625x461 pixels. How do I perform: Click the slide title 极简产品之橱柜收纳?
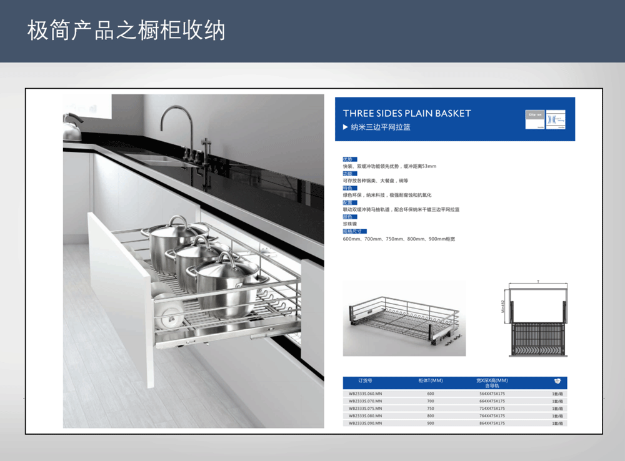[126, 30]
